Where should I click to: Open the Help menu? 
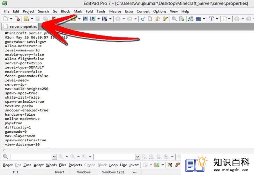185,11
